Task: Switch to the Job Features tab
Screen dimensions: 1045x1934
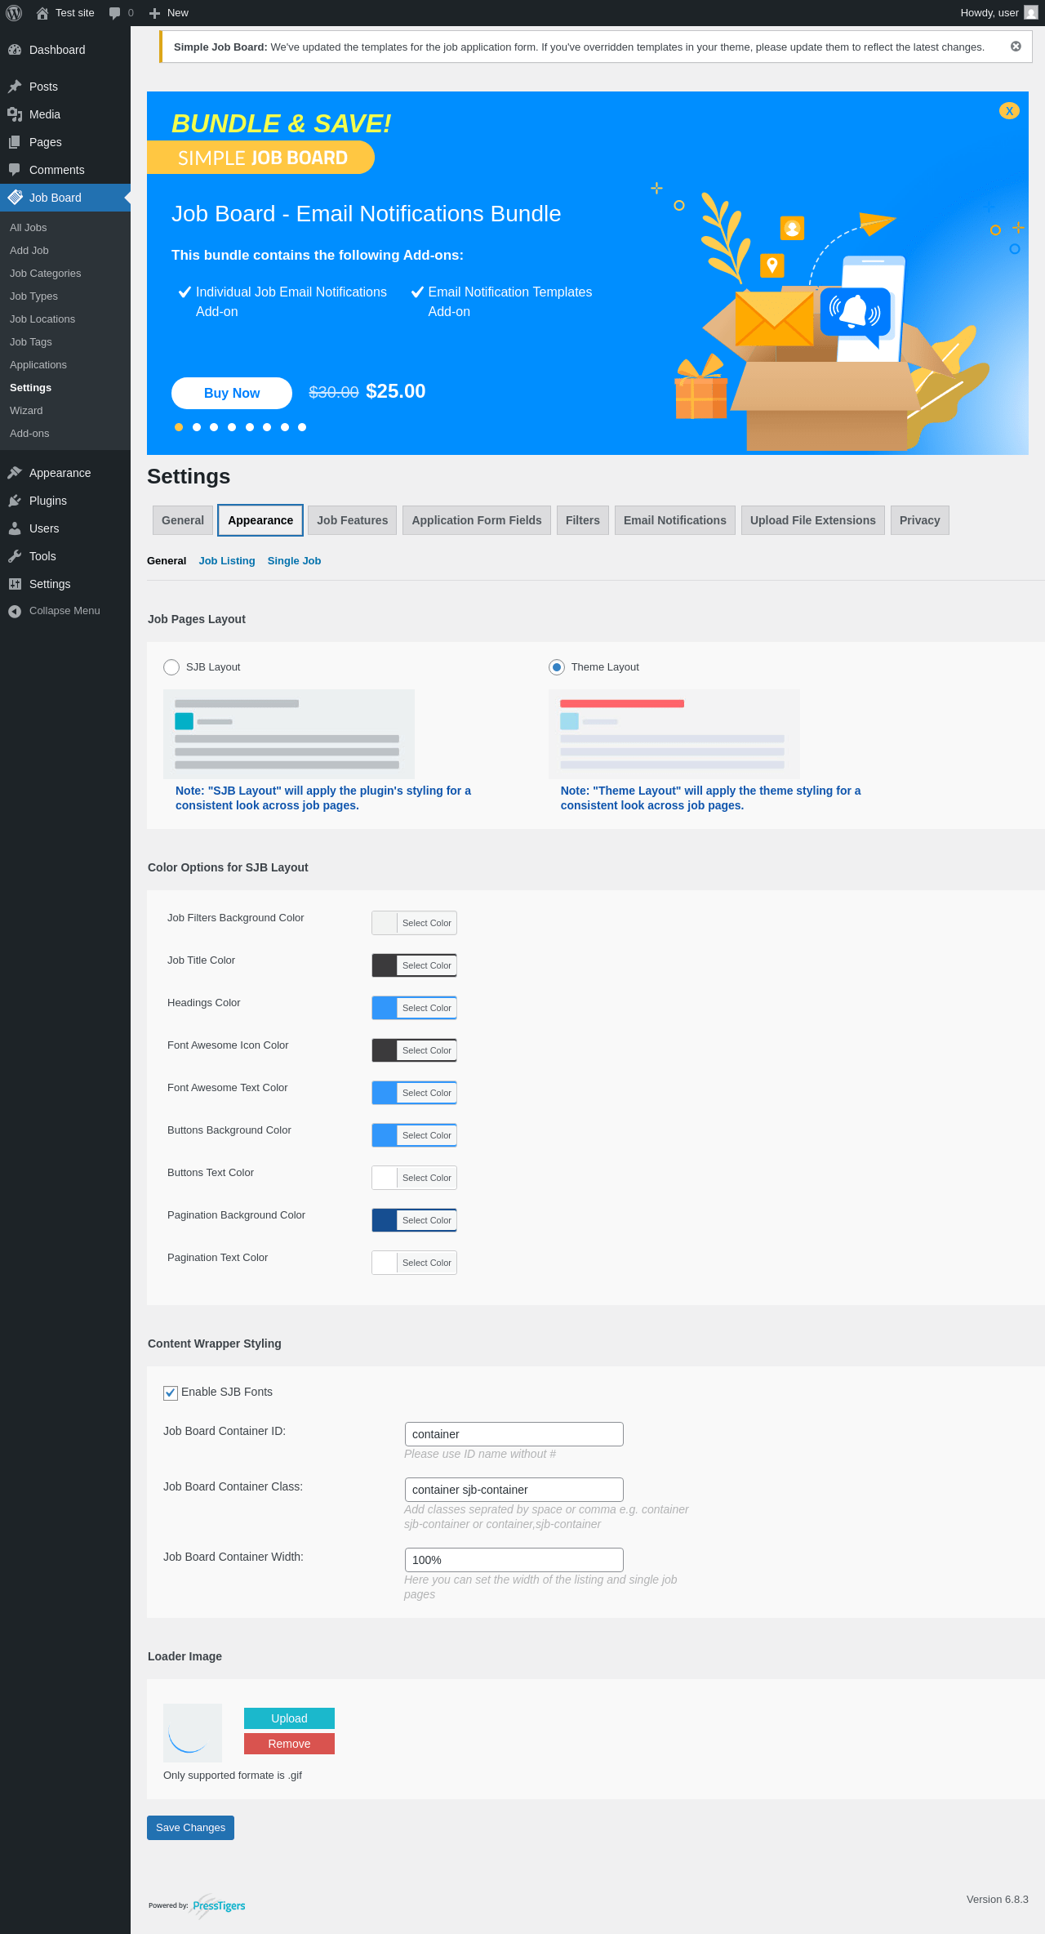Action: (353, 520)
